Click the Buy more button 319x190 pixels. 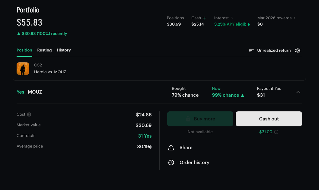[x=200, y=119]
